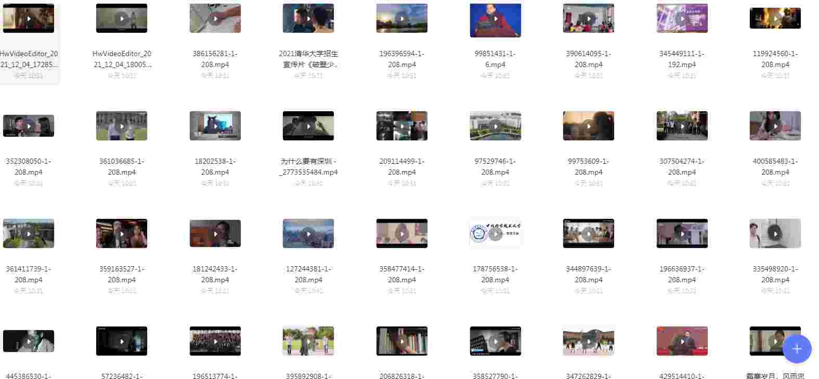
Task: Click the 307504274-1-208.mp4 file name
Action: [x=682, y=167]
